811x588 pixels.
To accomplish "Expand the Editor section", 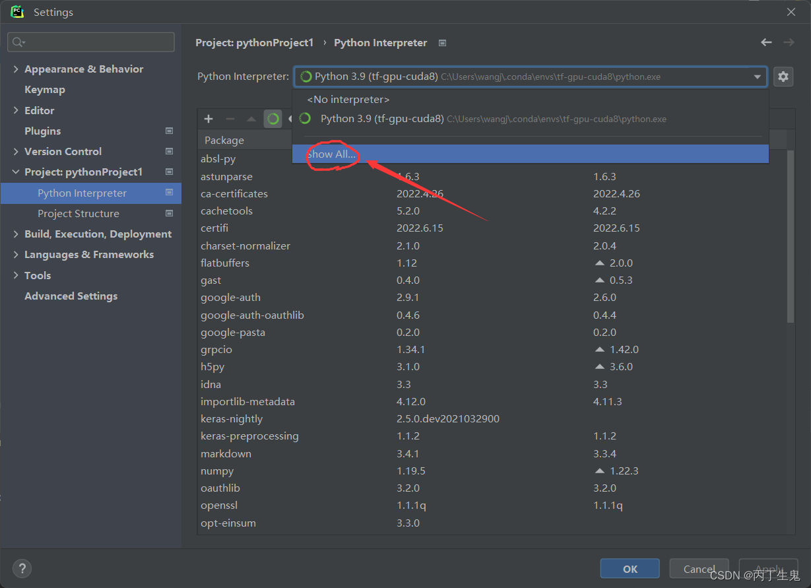I will (x=16, y=110).
